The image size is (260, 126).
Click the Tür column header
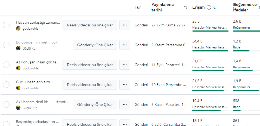138,7
